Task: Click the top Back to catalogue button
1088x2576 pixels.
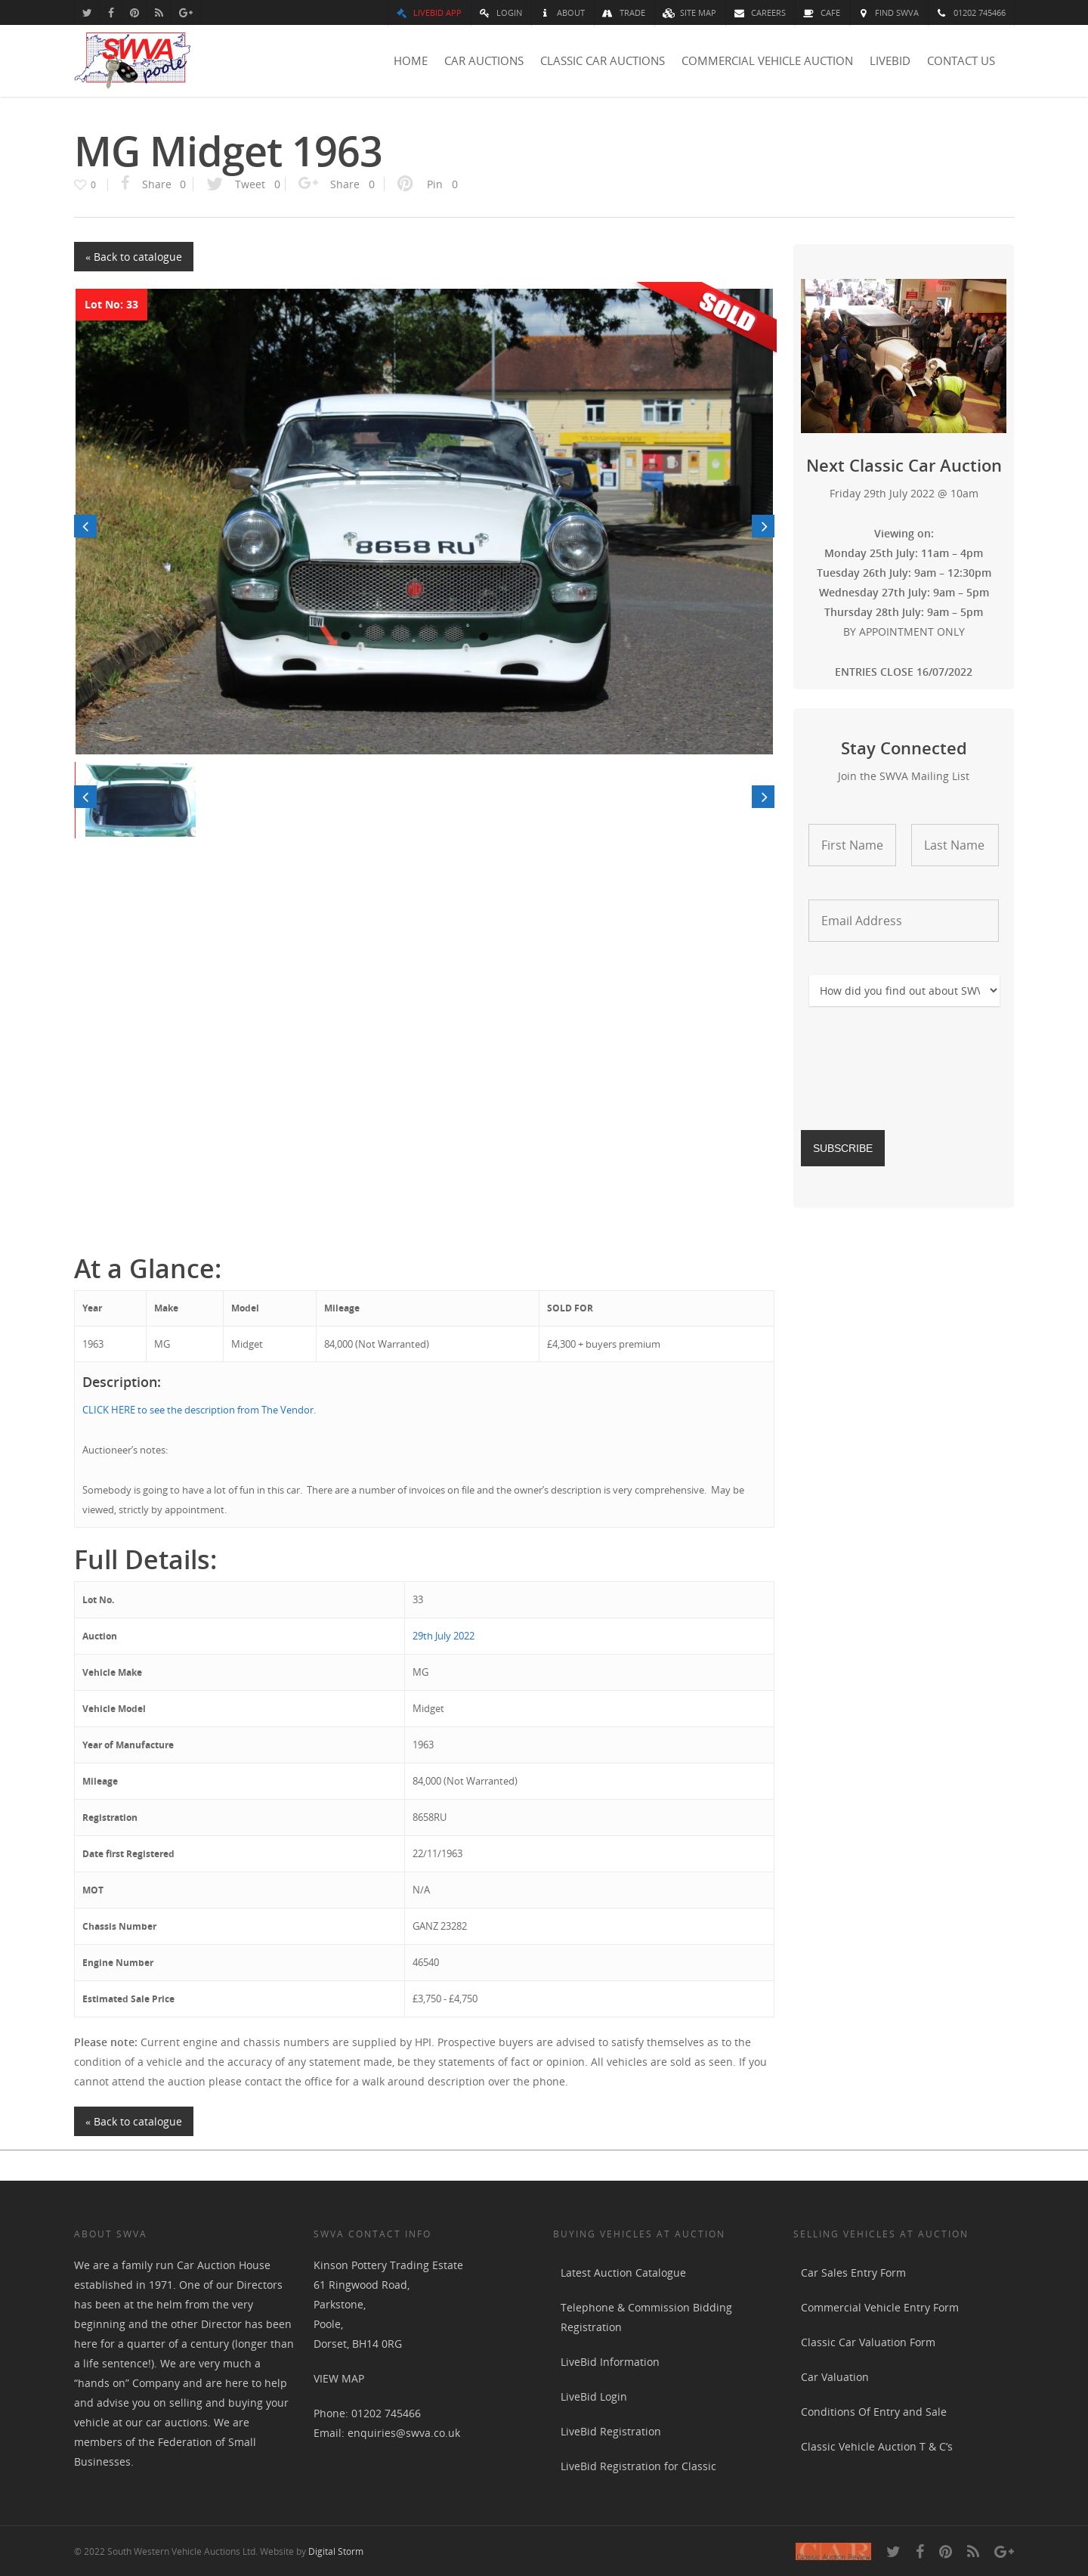Action: 133,257
